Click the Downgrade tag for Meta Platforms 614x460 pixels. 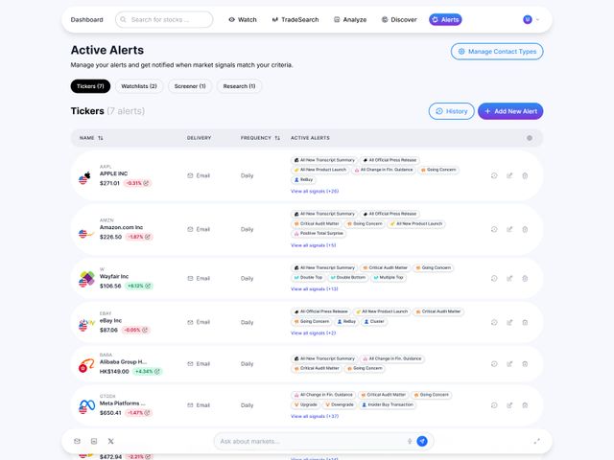tap(339, 404)
